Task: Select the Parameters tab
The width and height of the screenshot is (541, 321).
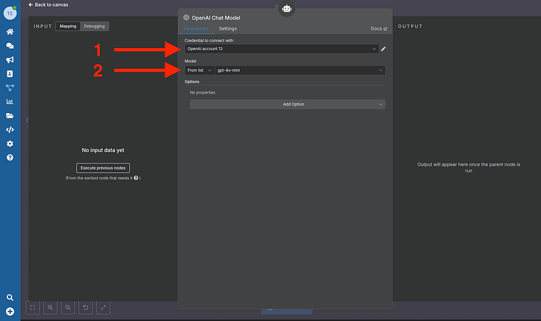Action: tap(195, 29)
